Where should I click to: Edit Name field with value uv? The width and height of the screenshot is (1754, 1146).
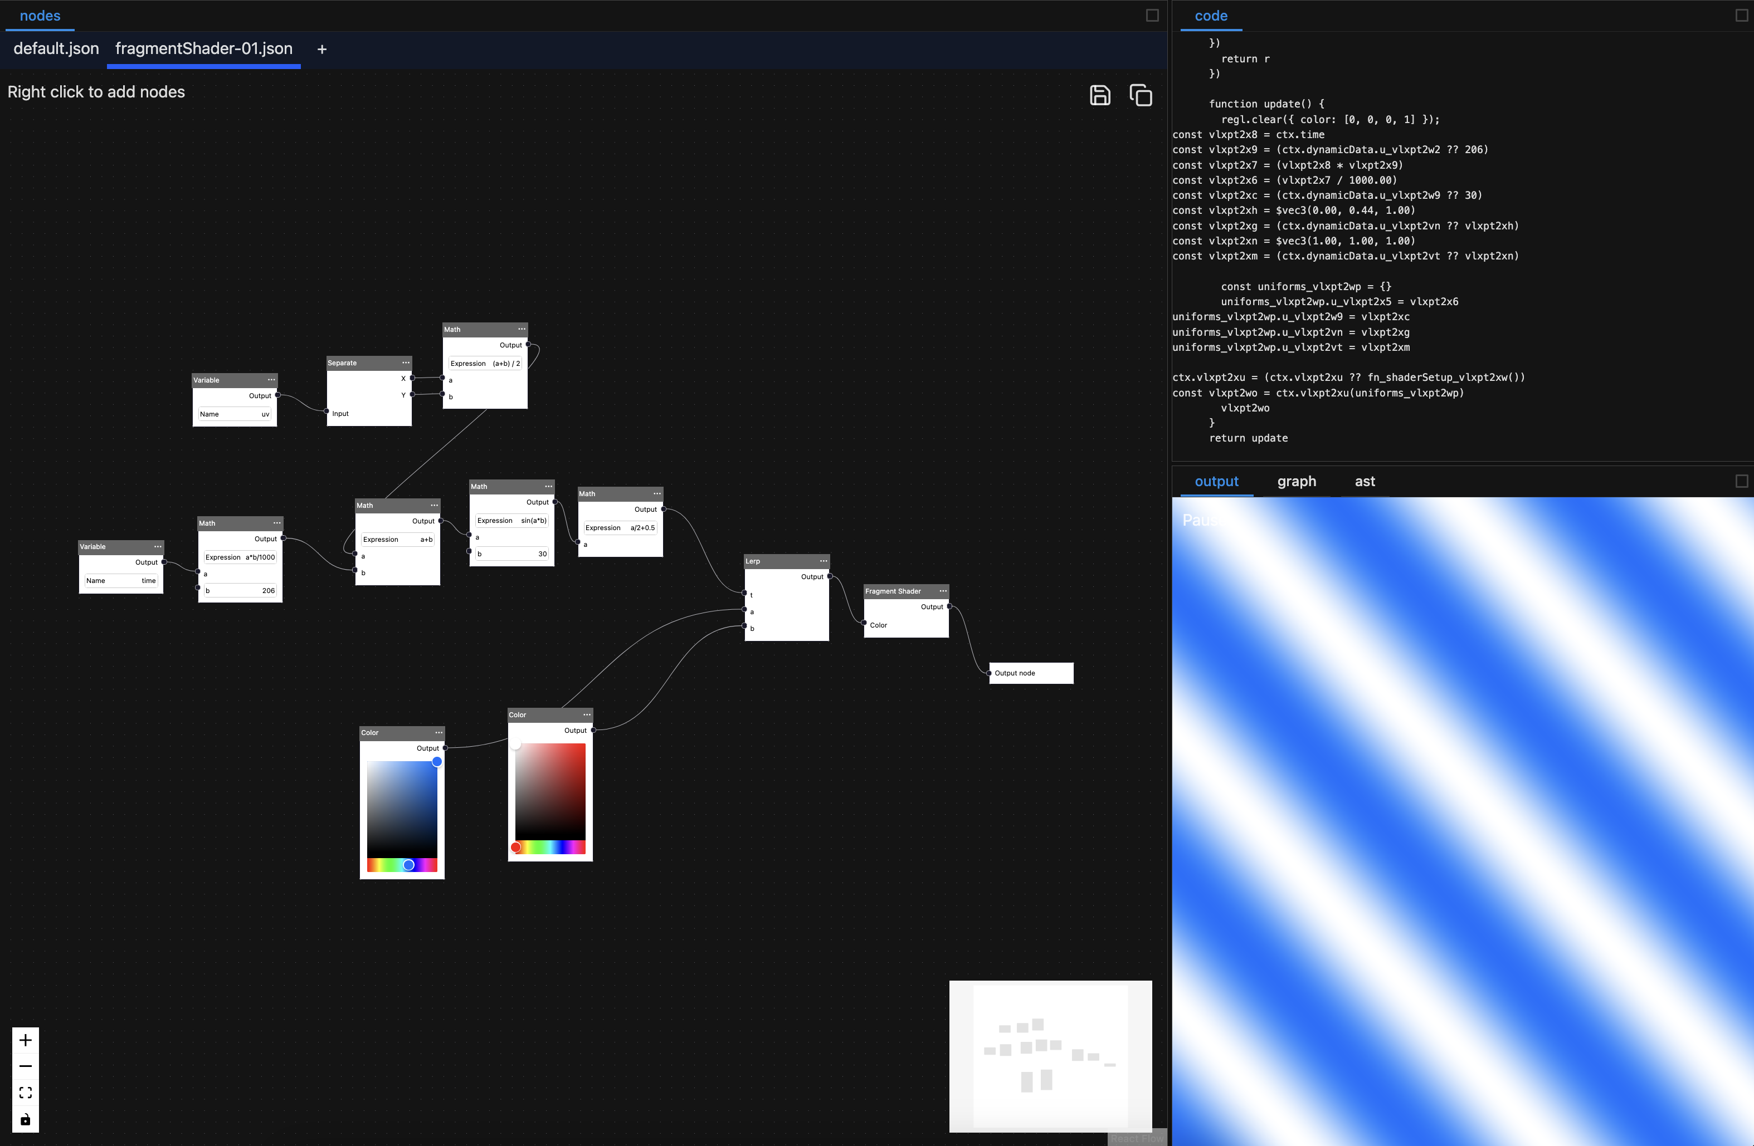pyautogui.click(x=235, y=414)
